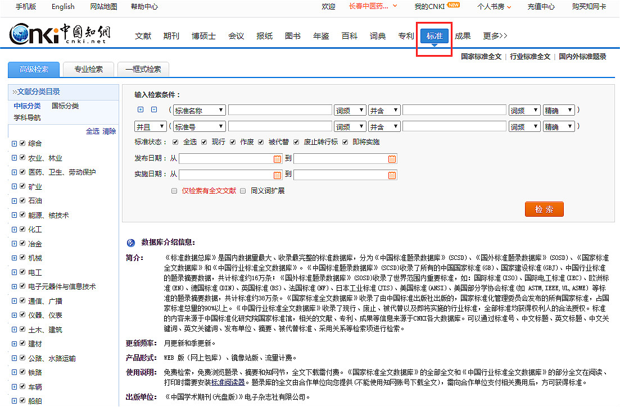Switch to 国标分类 classification
The image size is (620, 407).
point(65,106)
